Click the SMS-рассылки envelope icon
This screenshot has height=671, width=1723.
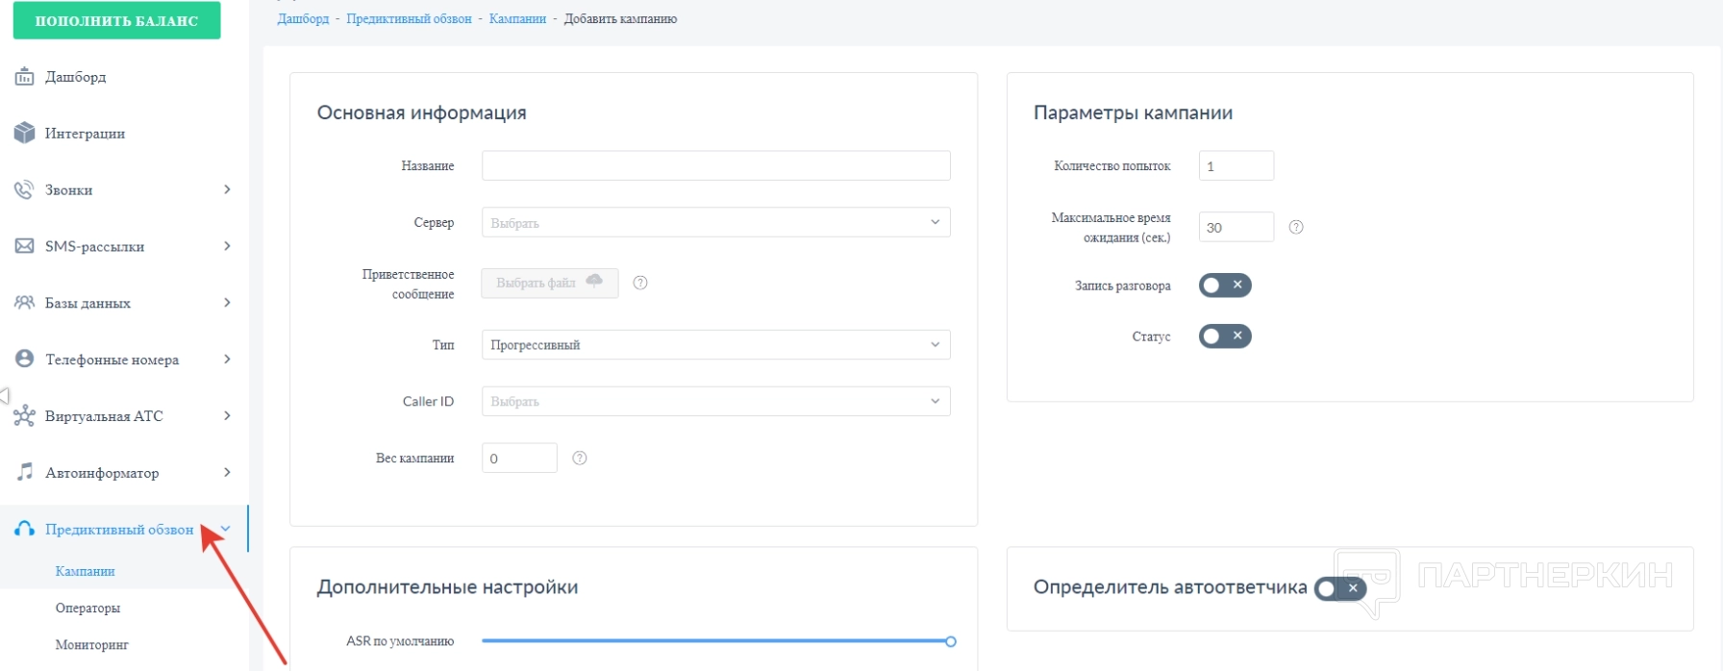click(24, 247)
